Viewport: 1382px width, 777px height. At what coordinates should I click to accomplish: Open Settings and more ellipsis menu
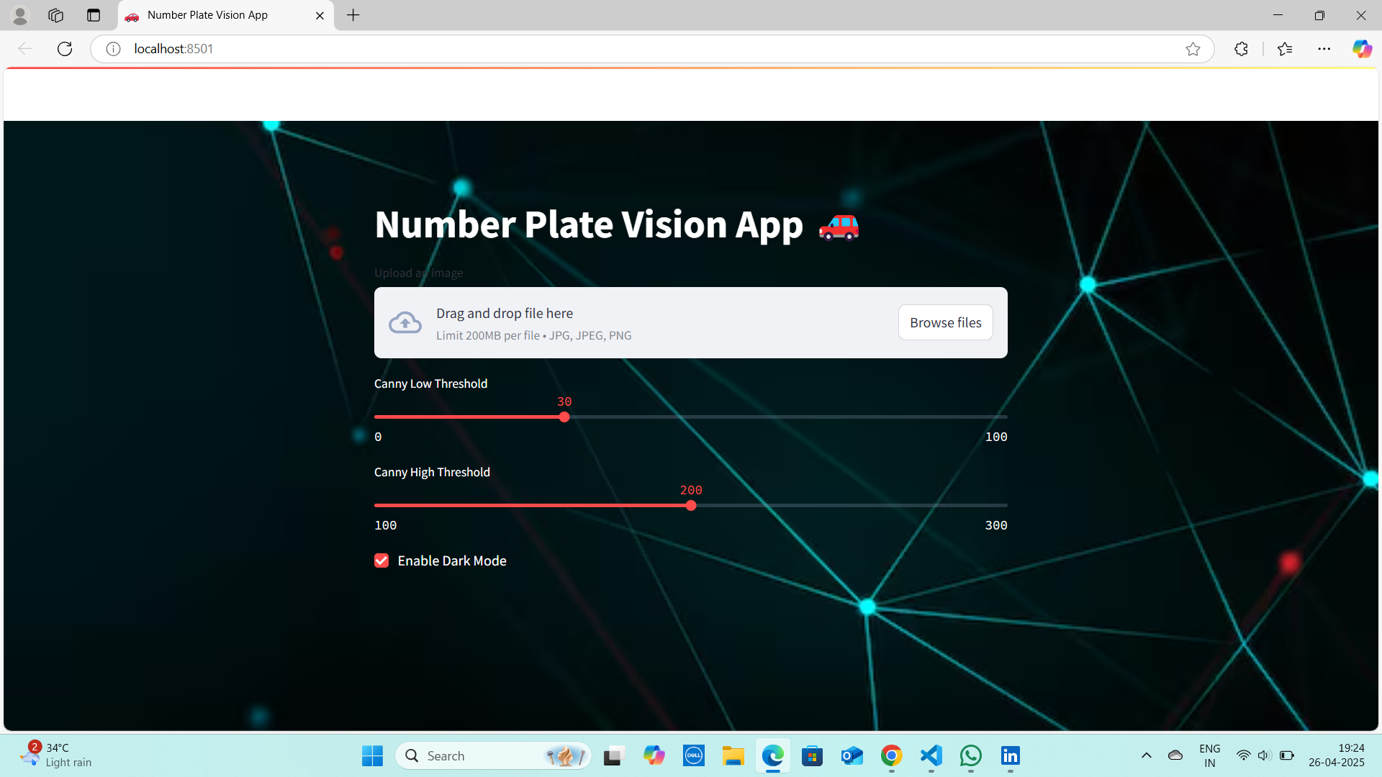pyautogui.click(x=1324, y=49)
